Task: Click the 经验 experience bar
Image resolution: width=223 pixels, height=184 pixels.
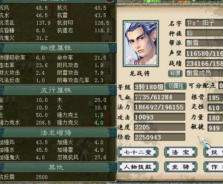Action: coord(159,137)
